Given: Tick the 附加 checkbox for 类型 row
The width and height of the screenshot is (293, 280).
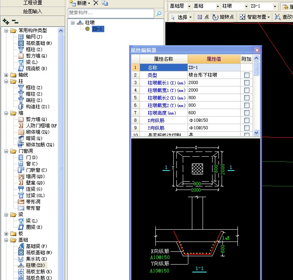Looking at the screenshot, I should pyautogui.click(x=247, y=75).
